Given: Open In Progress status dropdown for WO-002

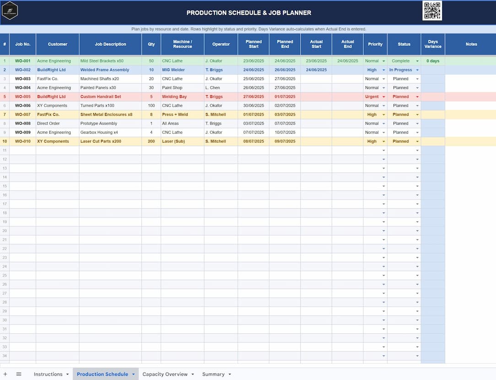Looking at the screenshot, I should [417, 70].
